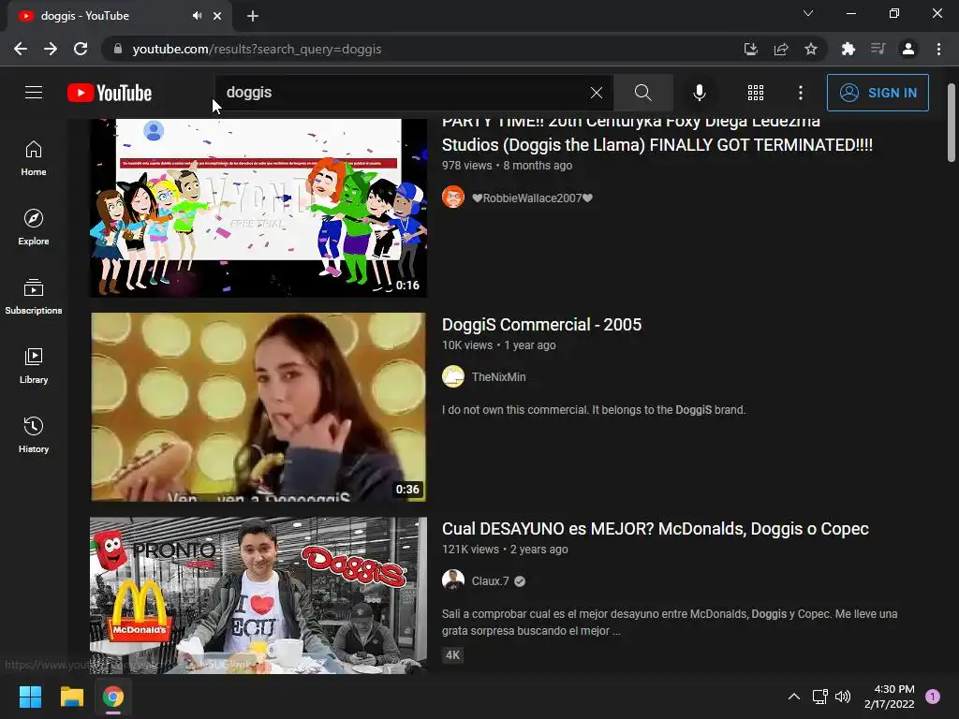Click the 4K badge
Image resolution: width=959 pixels, height=719 pixels.
point(452,655)
